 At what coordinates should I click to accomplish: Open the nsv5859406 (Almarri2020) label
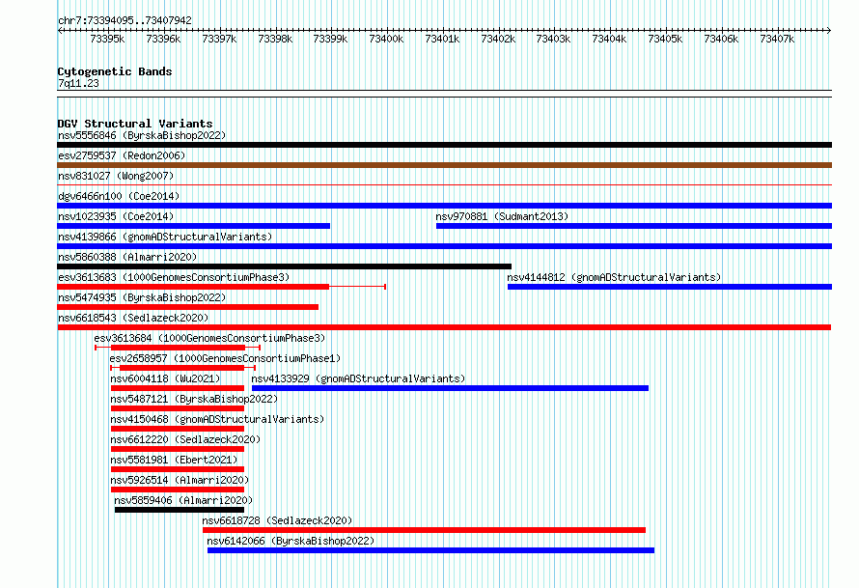click(183, 500)
